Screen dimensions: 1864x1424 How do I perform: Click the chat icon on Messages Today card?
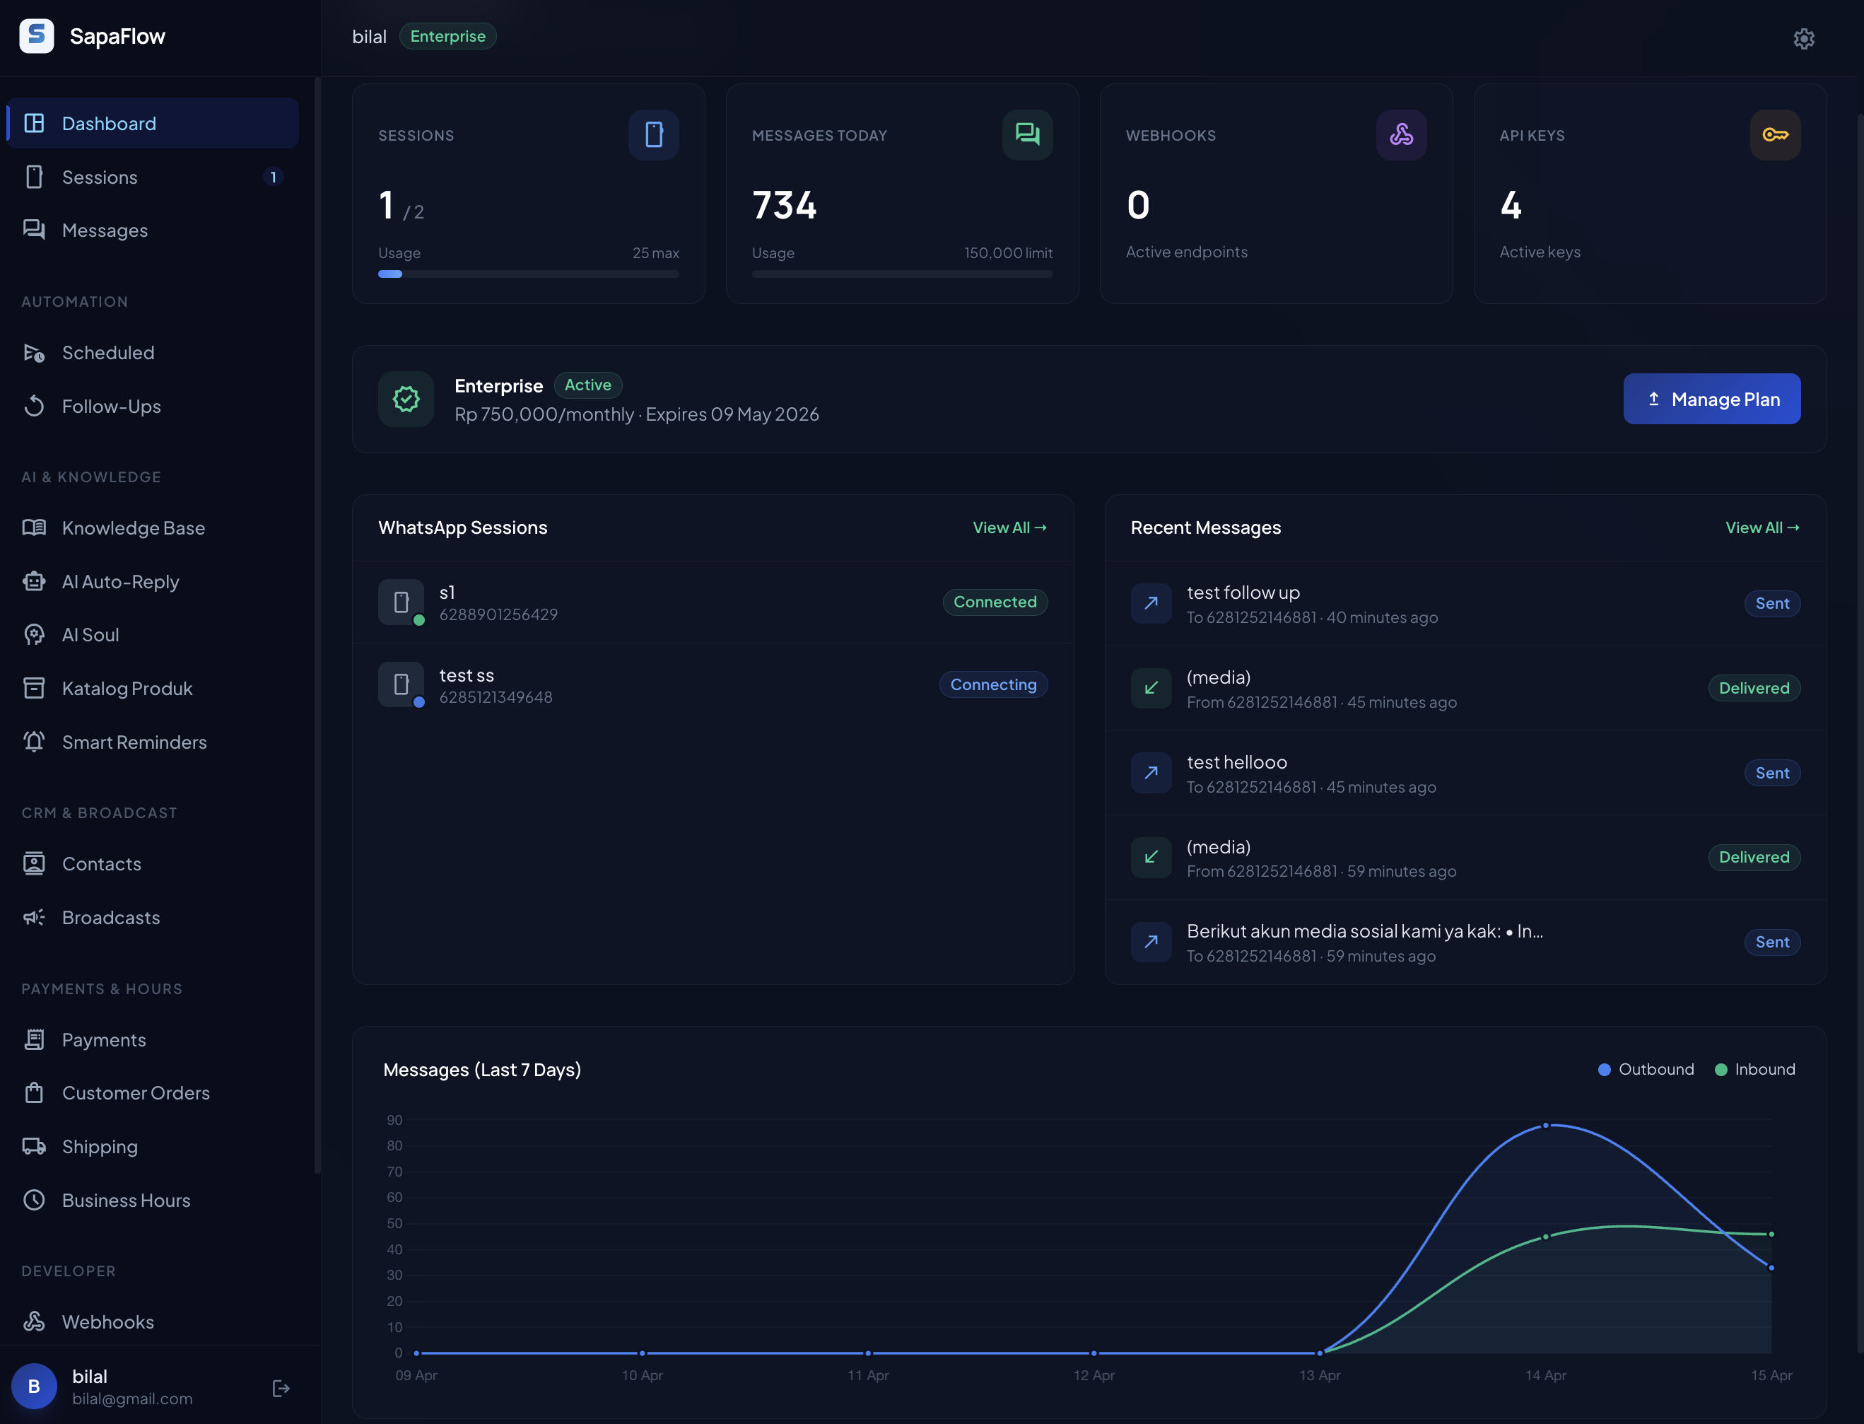point(1027,135)
